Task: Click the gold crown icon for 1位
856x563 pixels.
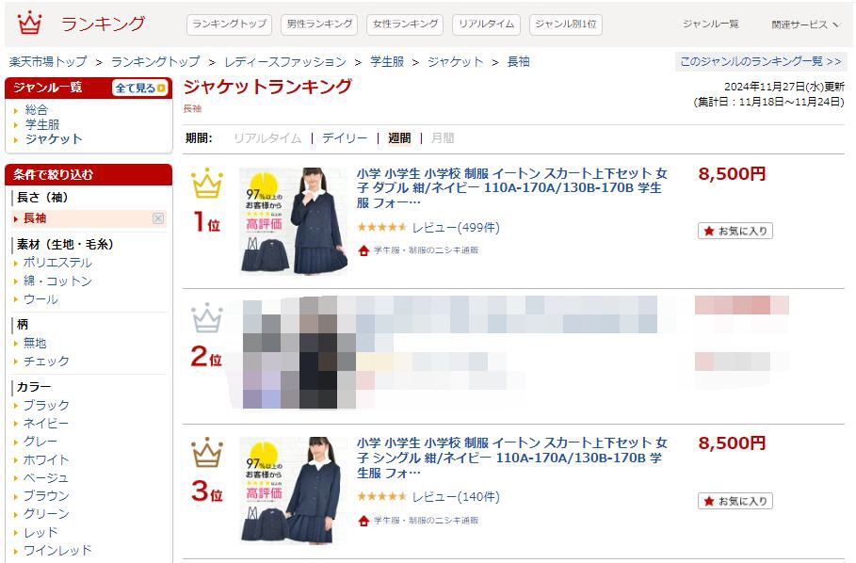Action: point(207,184)
